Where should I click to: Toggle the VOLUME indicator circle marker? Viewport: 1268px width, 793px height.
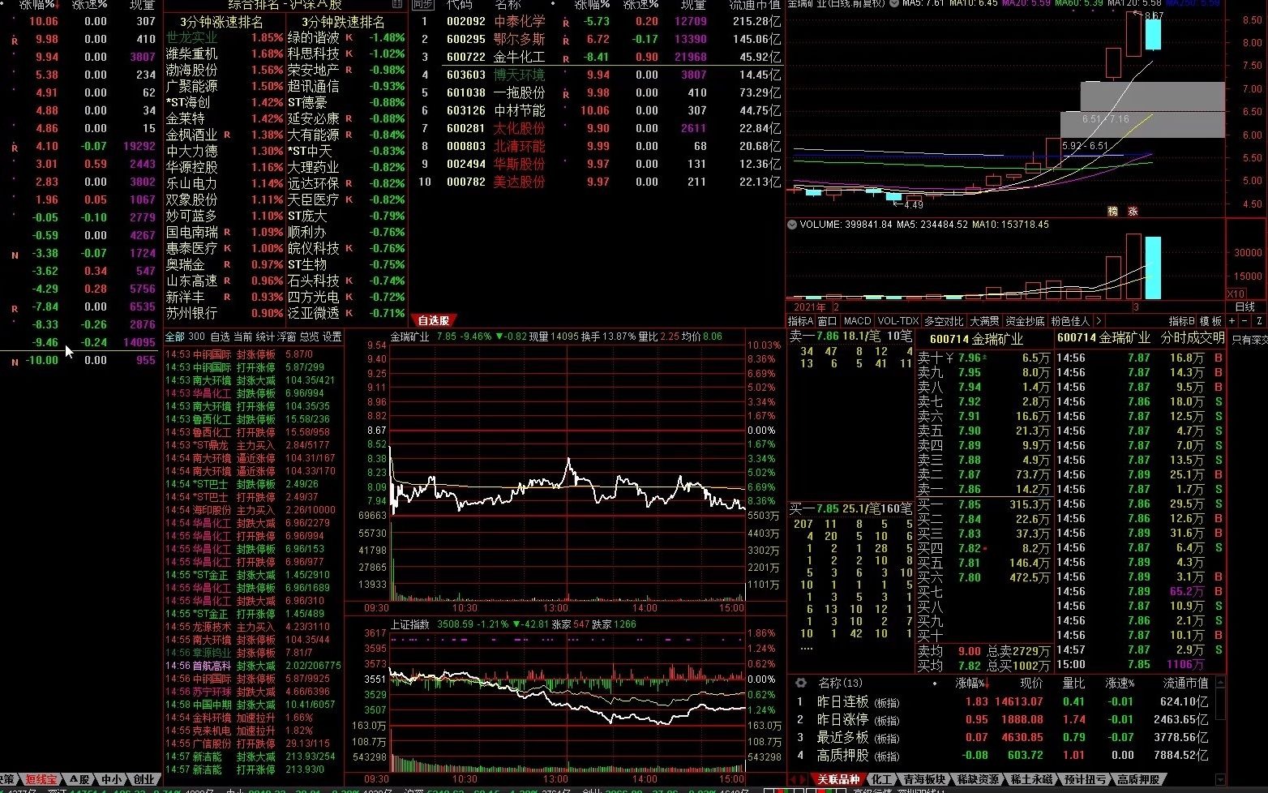point(793,225)
